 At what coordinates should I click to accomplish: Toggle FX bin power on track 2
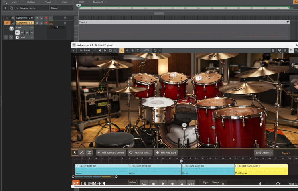click(49, 27)
